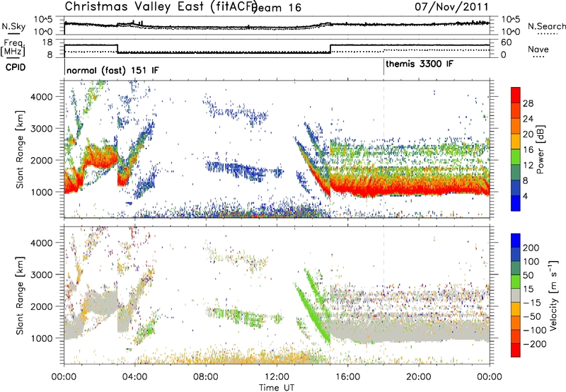Select the 12 label on Power colorbar

(528, 166)
